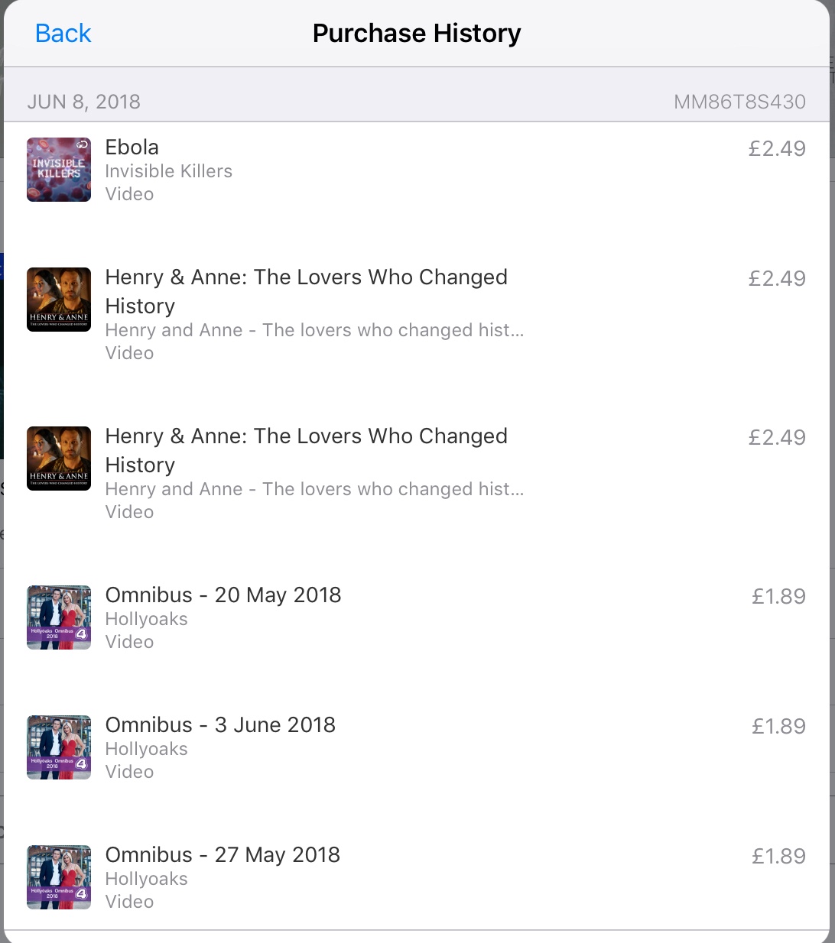Tap the Invisible Killers subtitle text
Viewport: 835px width, 943px height.
pyautogui.click(x=168, y=171)
